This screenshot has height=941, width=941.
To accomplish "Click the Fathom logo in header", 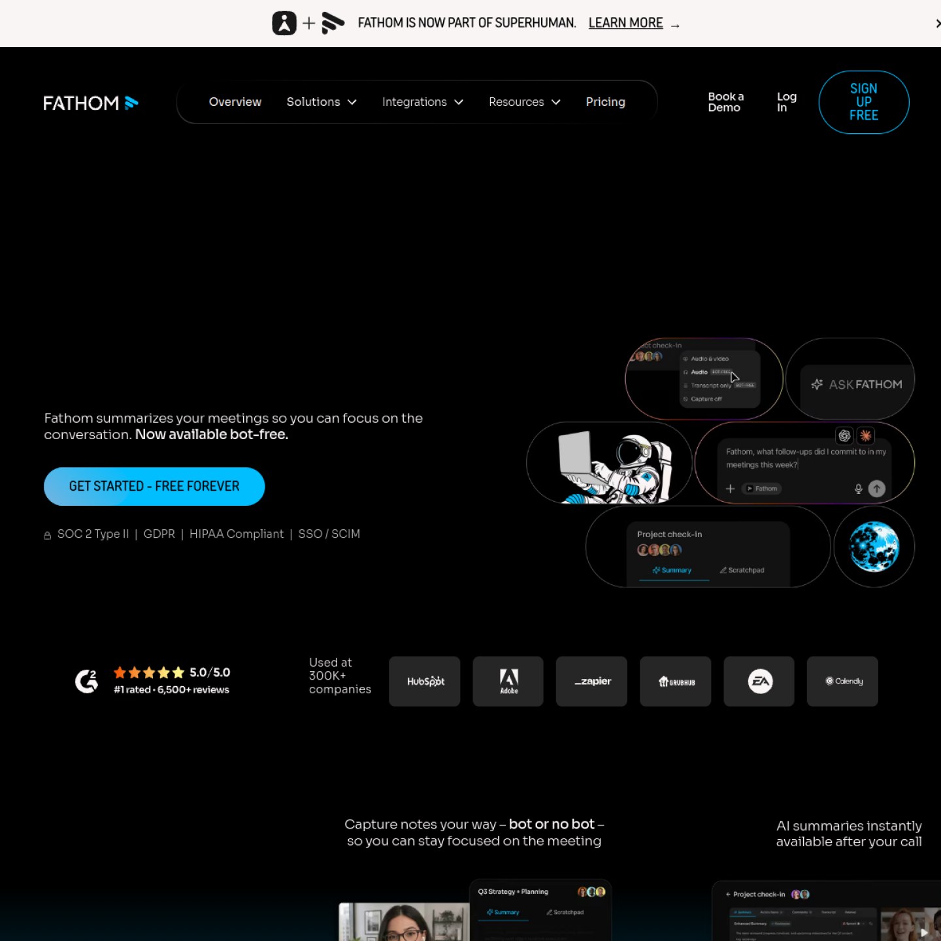I will point(91,103).
